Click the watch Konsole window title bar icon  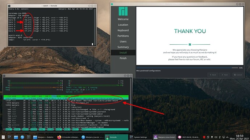[x=9, y=6]
